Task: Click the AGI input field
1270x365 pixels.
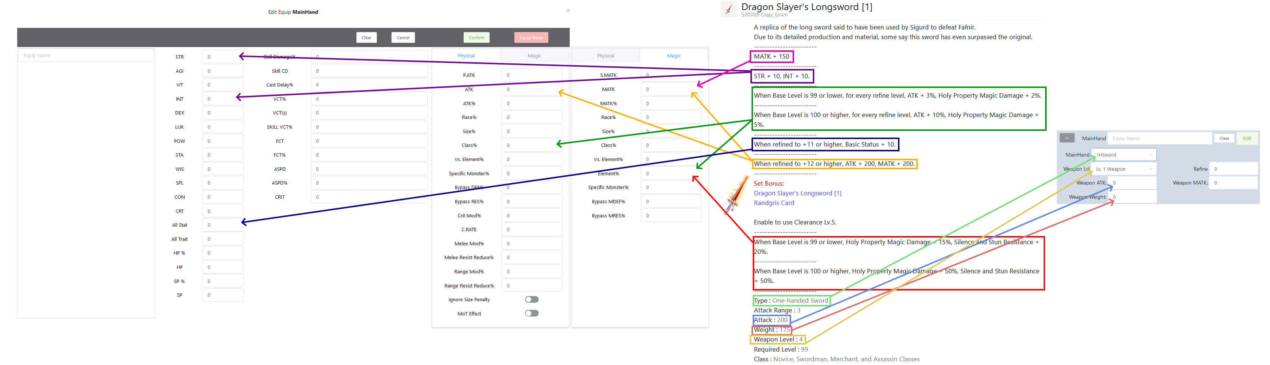Action: click(222, 71)
